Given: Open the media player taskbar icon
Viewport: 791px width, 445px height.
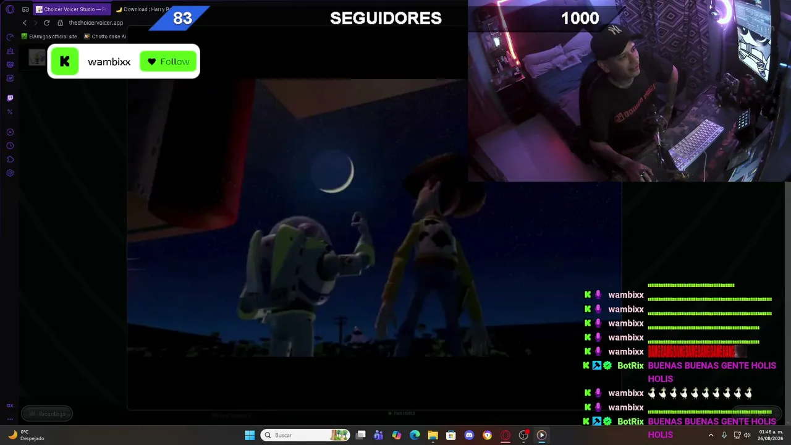Looking at the screenshot, I should pos(541,435).
